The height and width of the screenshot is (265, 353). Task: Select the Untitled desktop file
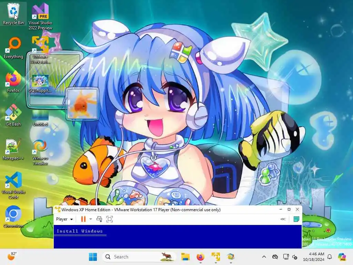40,118
